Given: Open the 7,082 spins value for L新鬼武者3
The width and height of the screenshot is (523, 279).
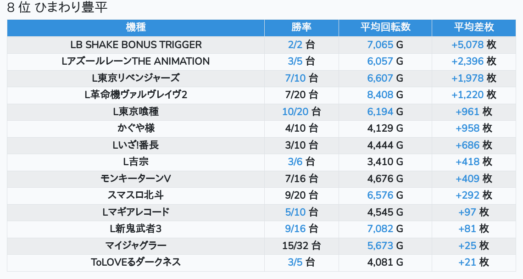Looking at the screenshot, I should 380,229.
